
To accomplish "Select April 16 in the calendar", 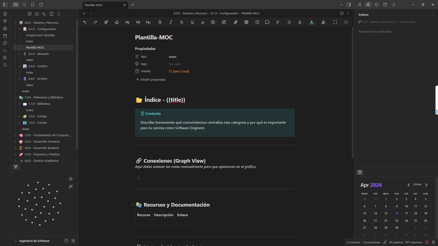I will click(396, 214).
